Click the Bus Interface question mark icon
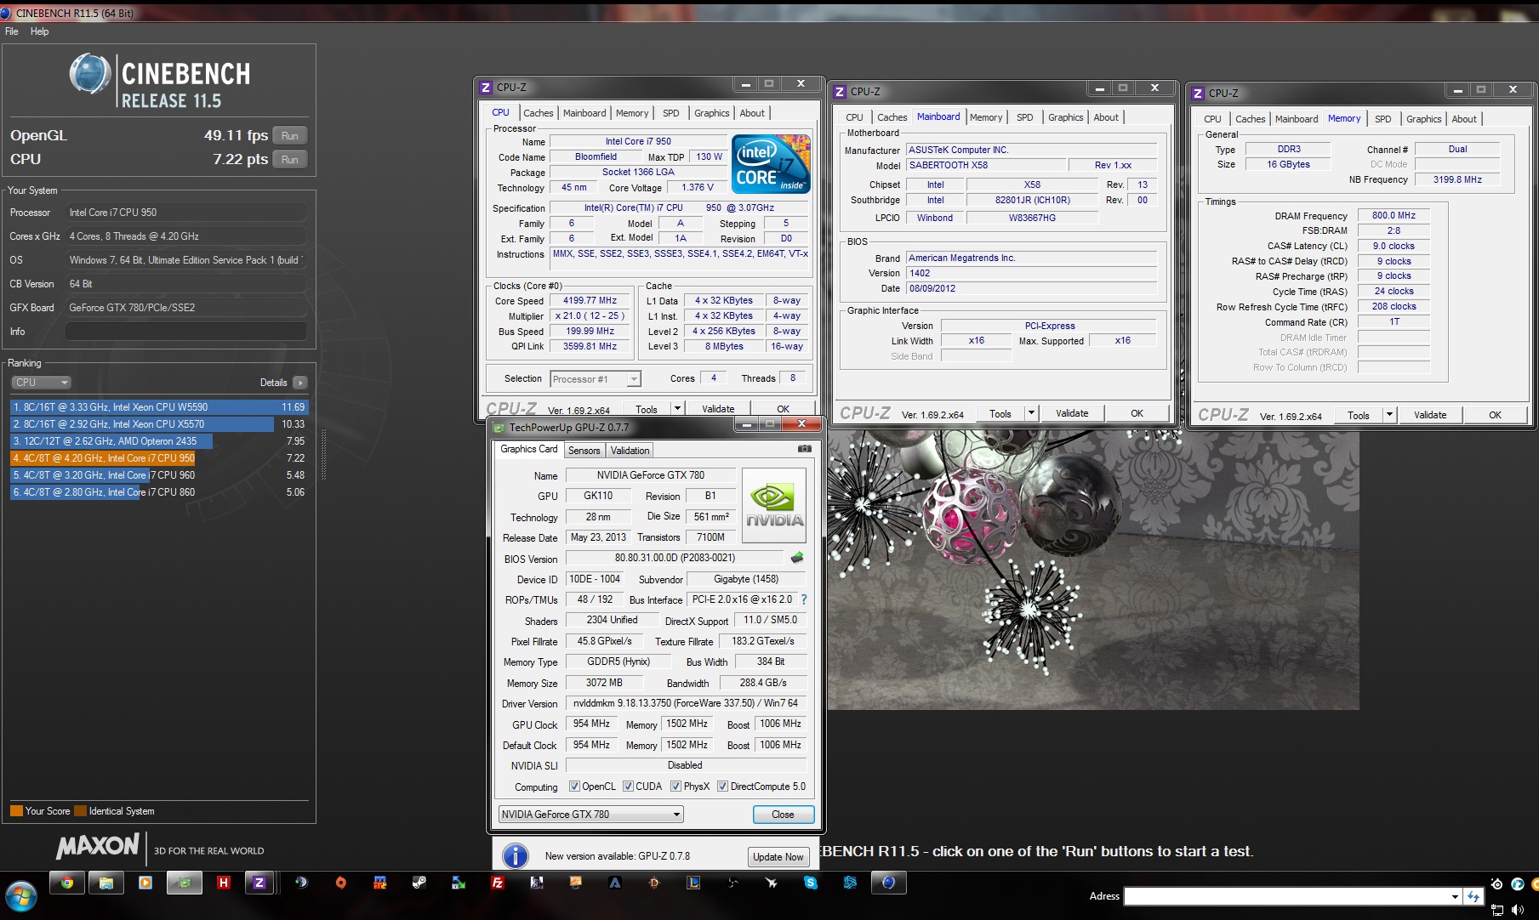Image resolution: width=1539 pixels, height=920 pixels. (804, 599)
